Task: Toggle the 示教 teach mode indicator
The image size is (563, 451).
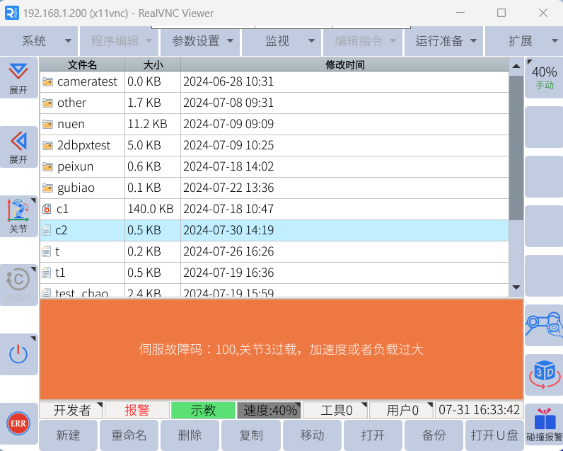Action: click(203, 411)
